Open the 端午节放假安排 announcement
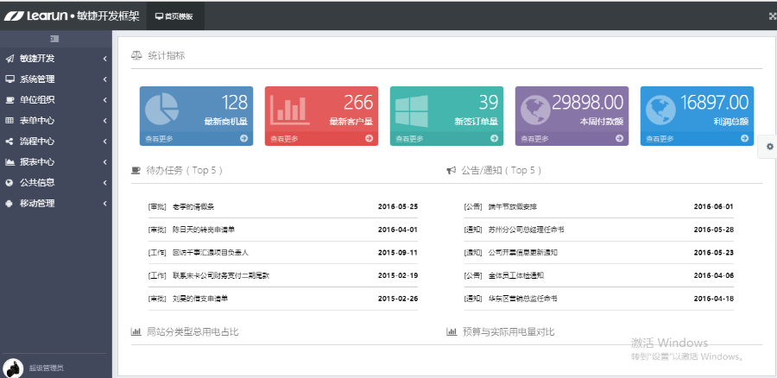777x378 pixels. click(512, 206)
